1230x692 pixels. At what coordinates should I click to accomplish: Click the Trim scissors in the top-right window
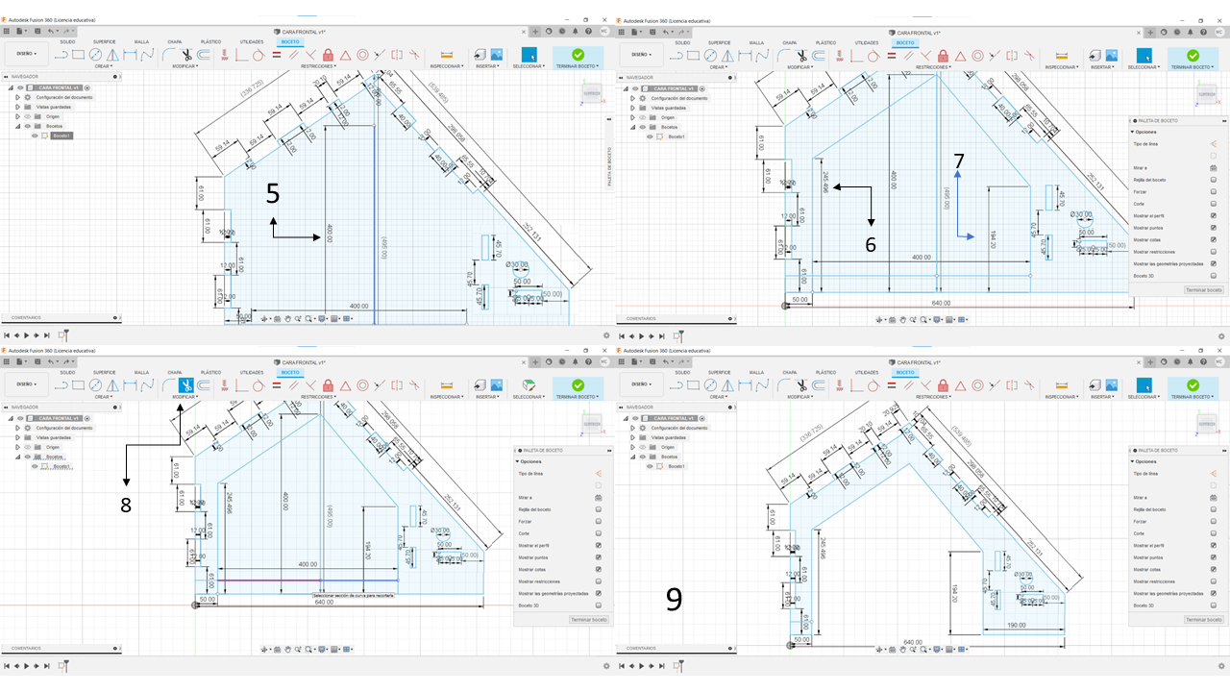[x=801, y=55]
